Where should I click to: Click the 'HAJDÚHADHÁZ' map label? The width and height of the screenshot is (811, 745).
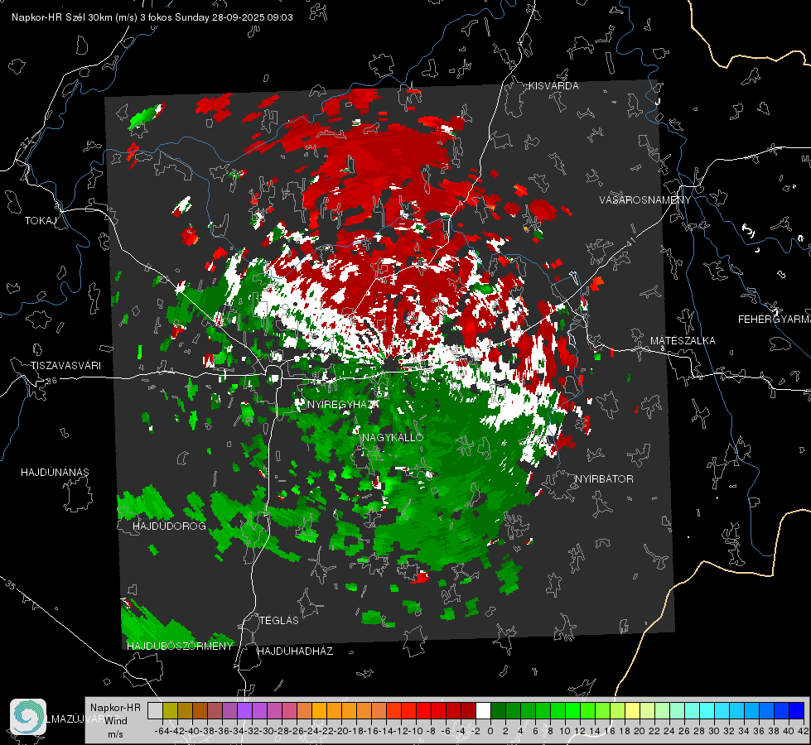(x=295, y=651)
